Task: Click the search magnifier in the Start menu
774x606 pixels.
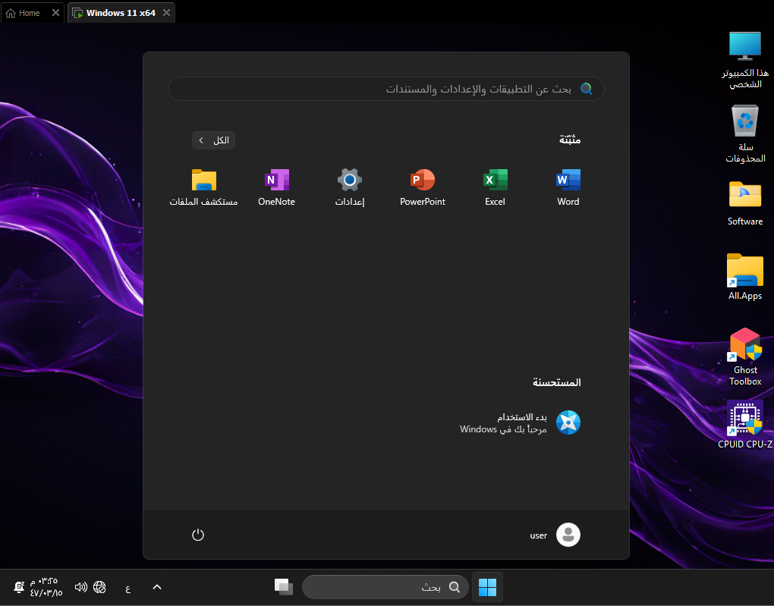Action: pos(587,89)
